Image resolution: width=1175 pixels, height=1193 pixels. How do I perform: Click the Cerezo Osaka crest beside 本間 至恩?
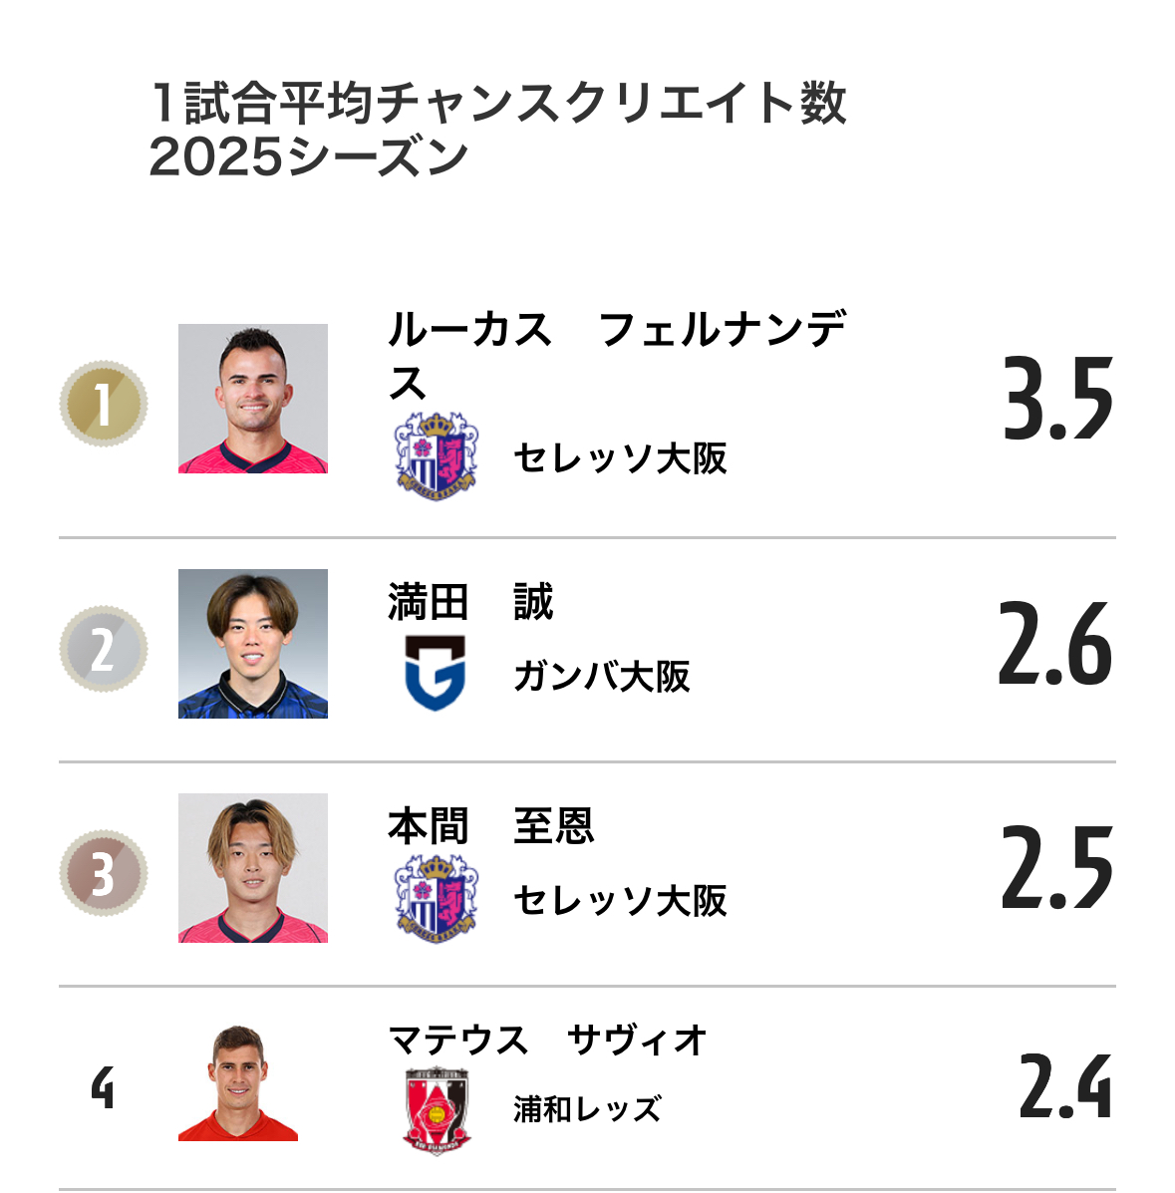pyautogui.click(x=437, y=899)
